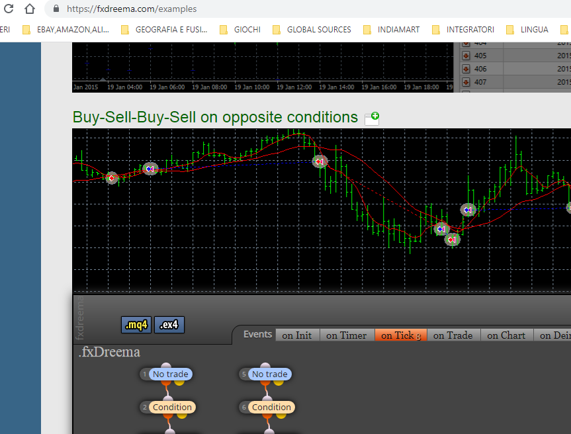Select the 406 order row text
This screenshot has width=571, height=434.
click(x=480, y=69)
